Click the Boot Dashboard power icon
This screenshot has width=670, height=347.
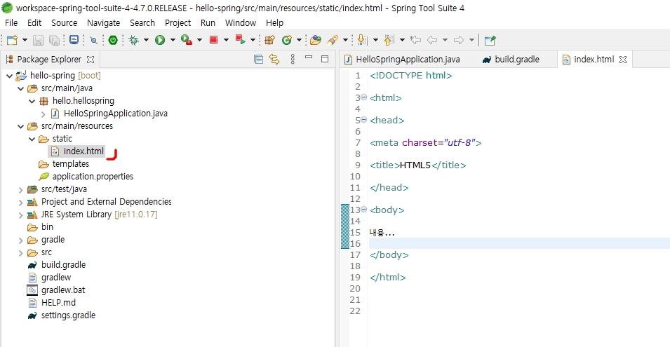112,41
